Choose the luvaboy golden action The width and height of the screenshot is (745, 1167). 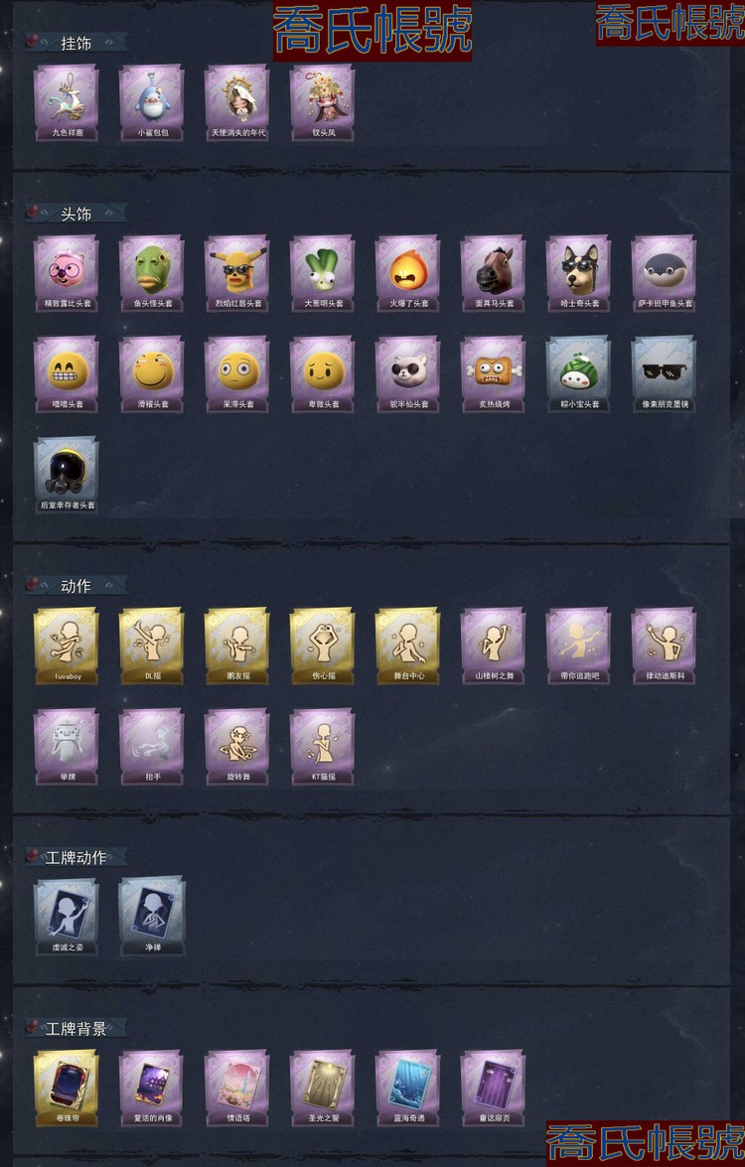point(67,646)
